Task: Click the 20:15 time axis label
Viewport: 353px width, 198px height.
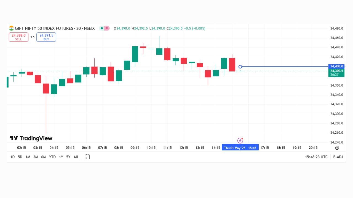Action: coord(313,148)
